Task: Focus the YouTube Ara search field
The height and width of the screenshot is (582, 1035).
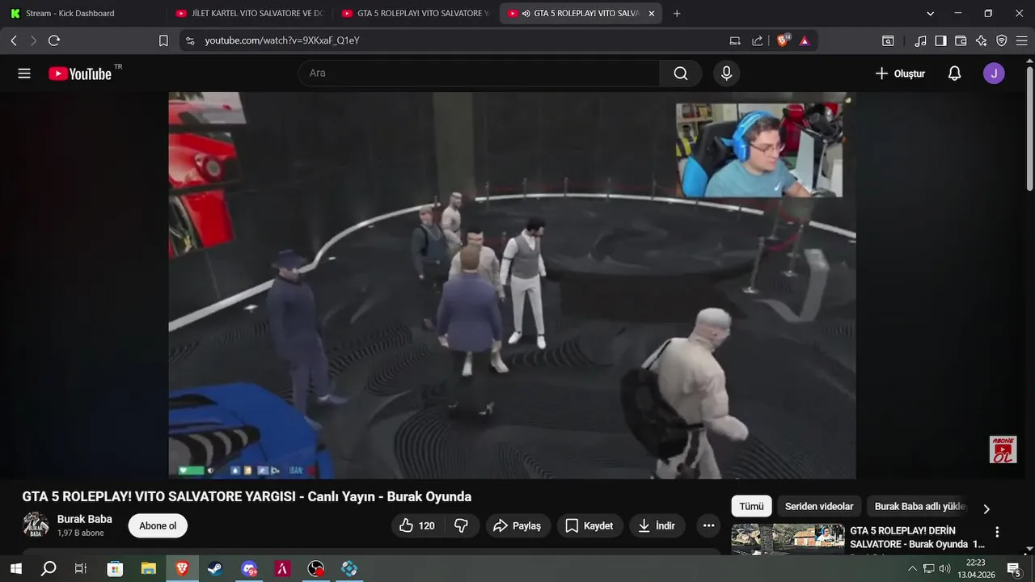Action: click(479, 74)
